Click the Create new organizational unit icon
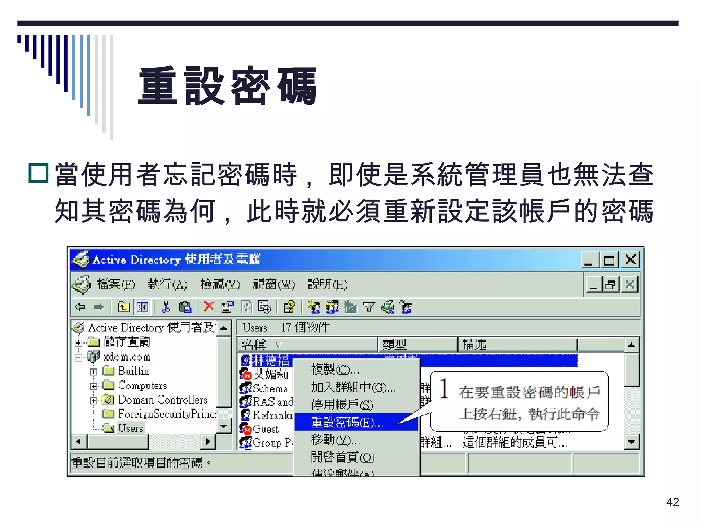The width and height of the screenshot is (702, 526). 350,307
